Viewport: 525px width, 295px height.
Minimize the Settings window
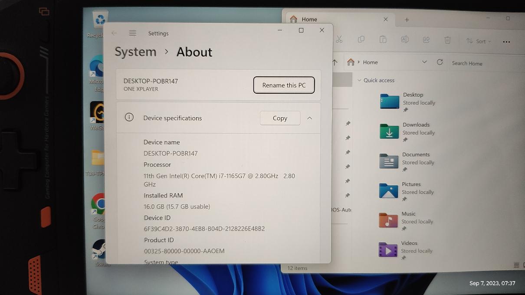tap(280, 30)
